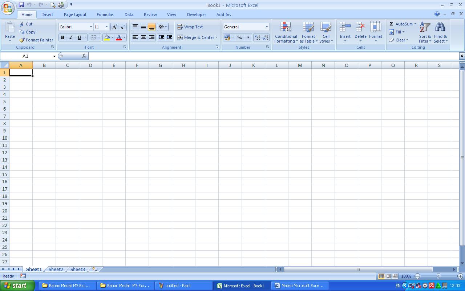Toggle Underline formatting
Image resolution: width=465 pixels, height=291 pixels.
click(79, 37)
